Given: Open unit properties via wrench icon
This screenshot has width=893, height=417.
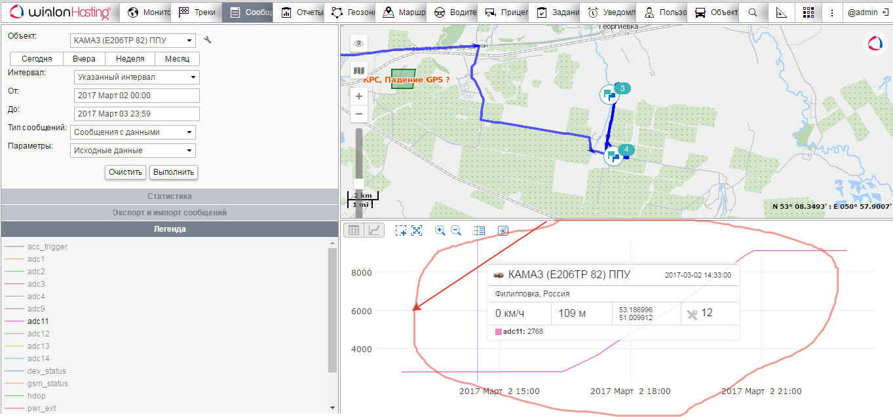Looking at the screenshot, I should point(208,40).
